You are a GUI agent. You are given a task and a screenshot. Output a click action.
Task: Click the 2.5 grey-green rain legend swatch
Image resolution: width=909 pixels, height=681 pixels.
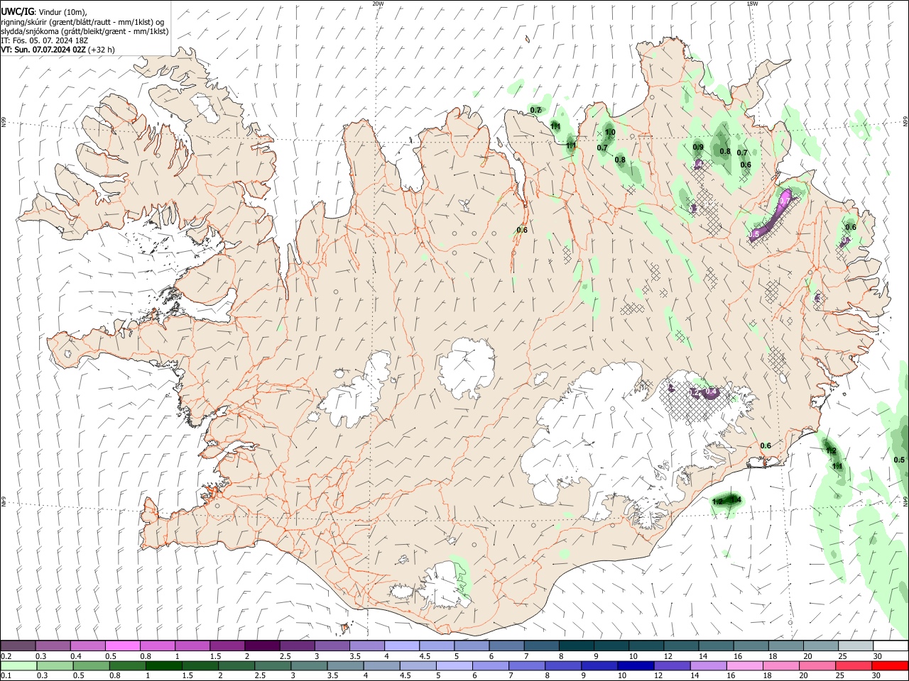[x=272, y=665]
